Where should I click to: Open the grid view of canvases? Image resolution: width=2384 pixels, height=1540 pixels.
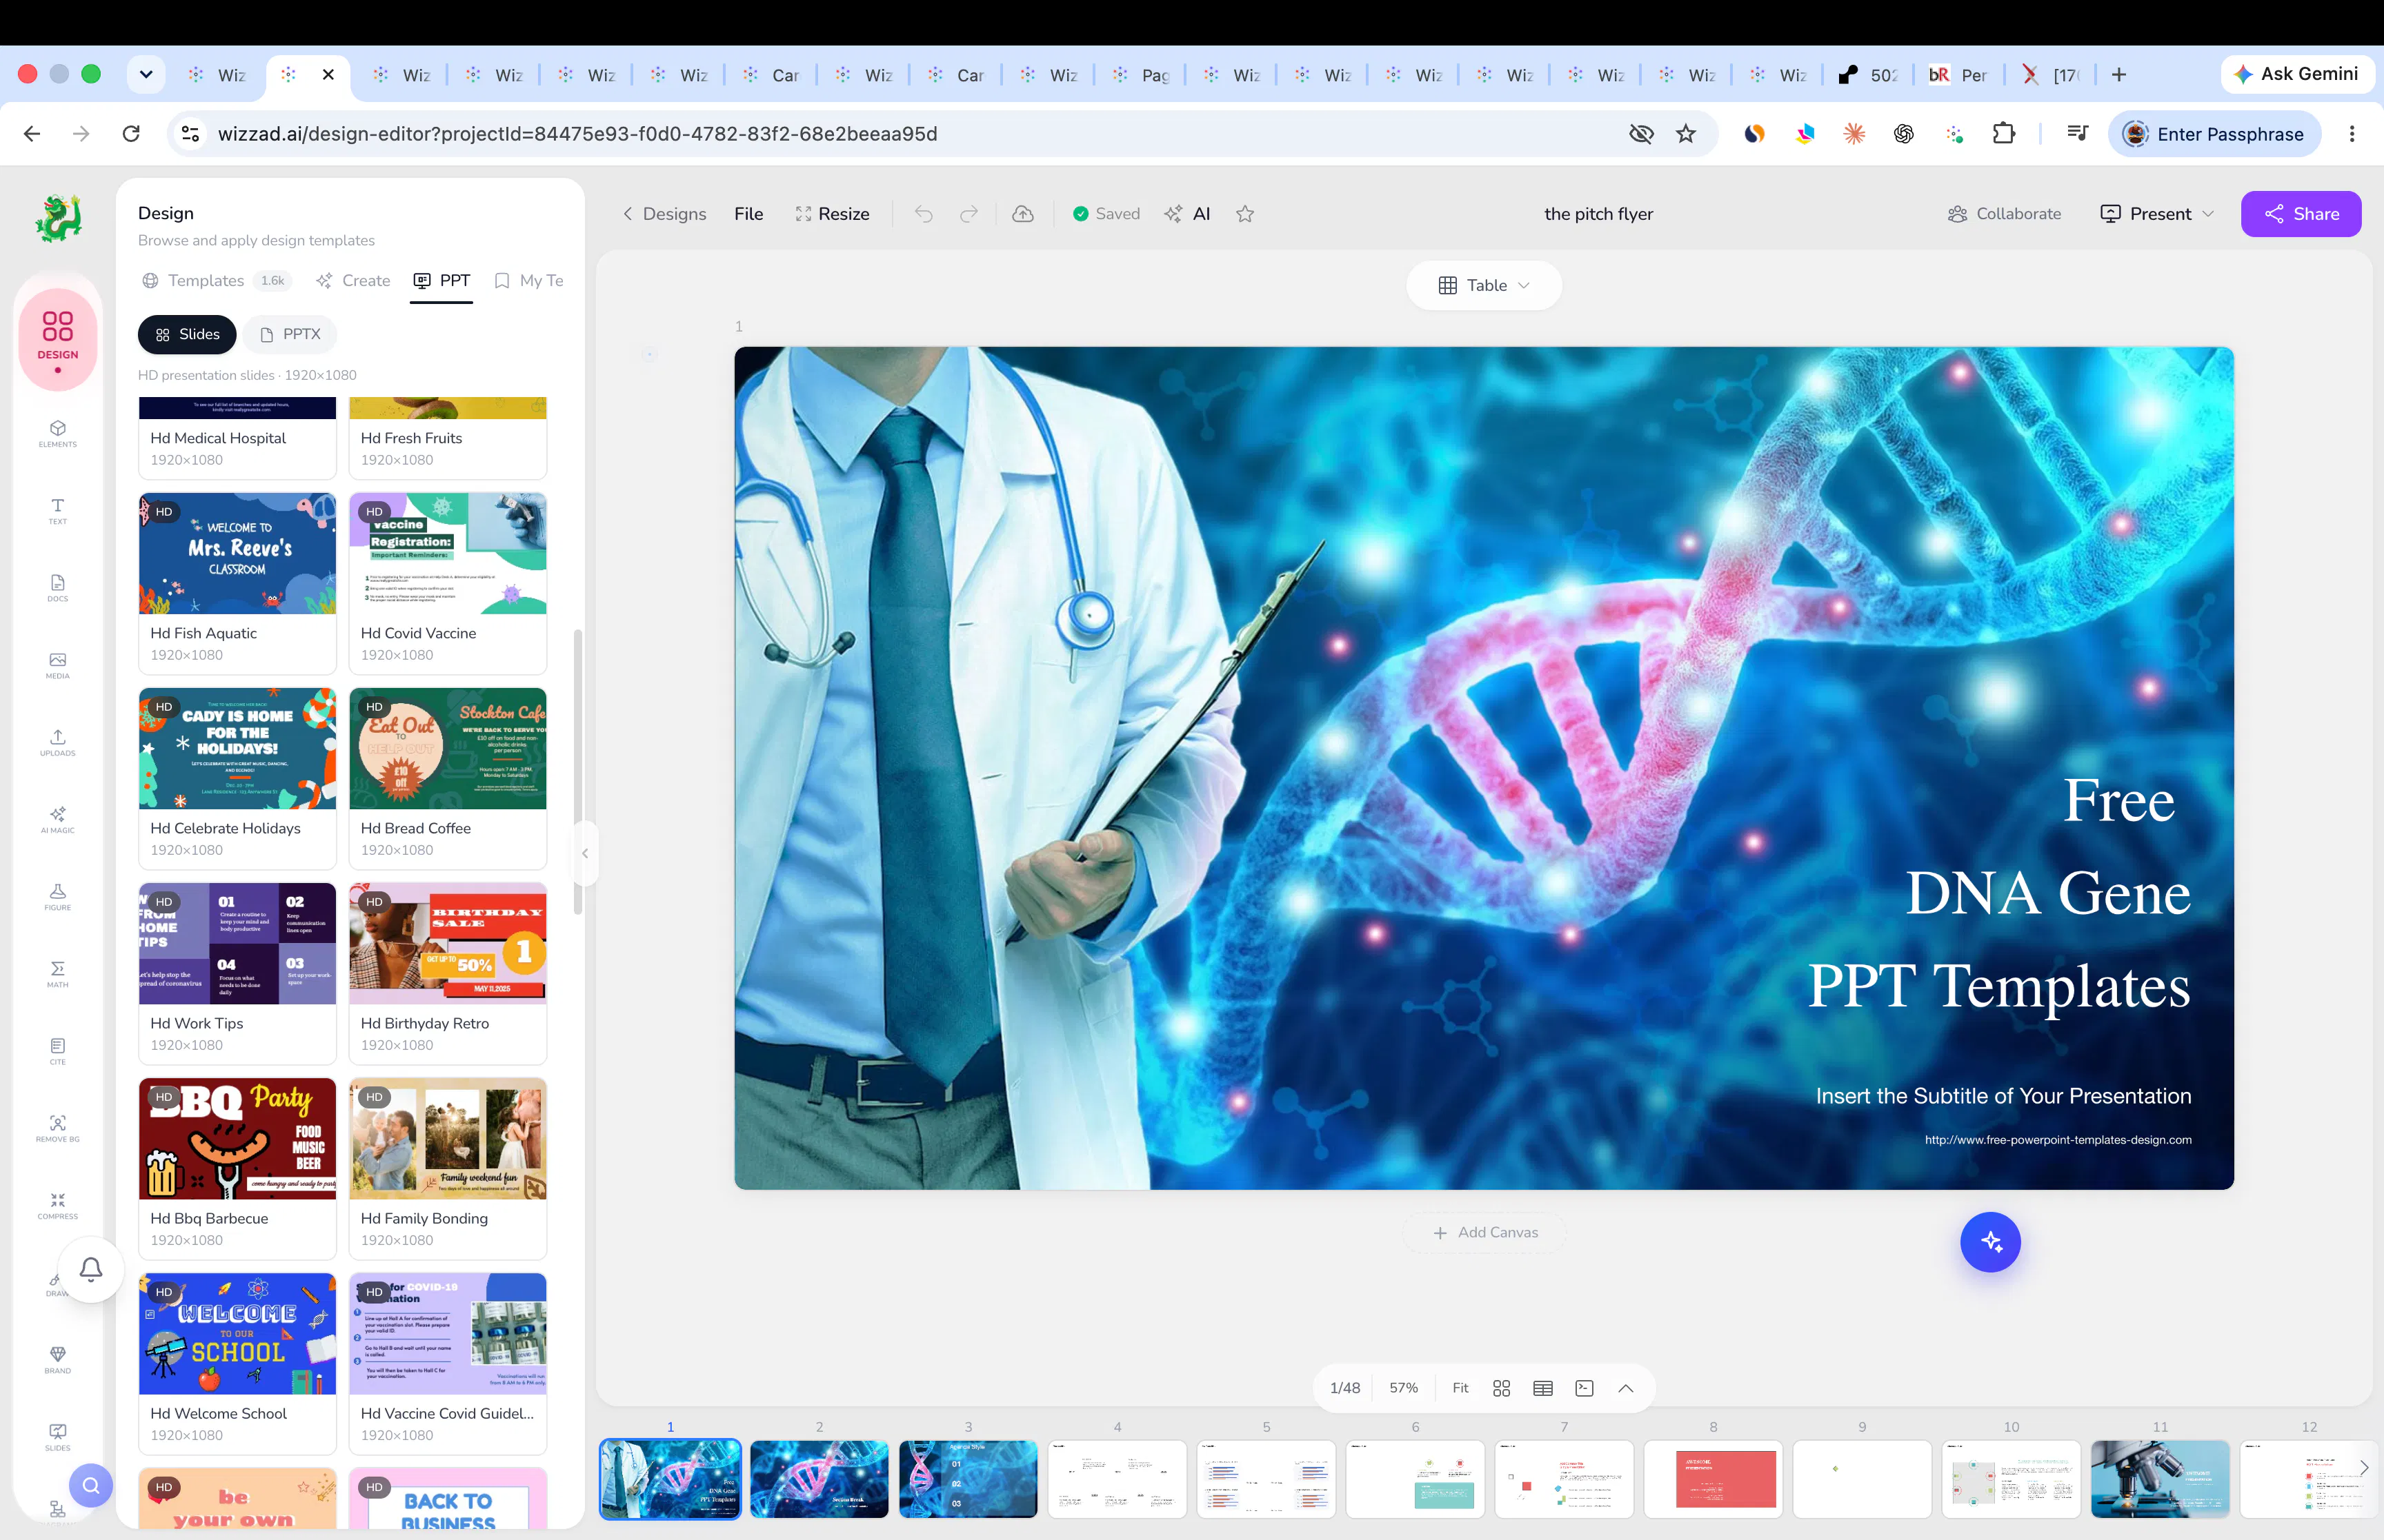pos(1500,1388)
